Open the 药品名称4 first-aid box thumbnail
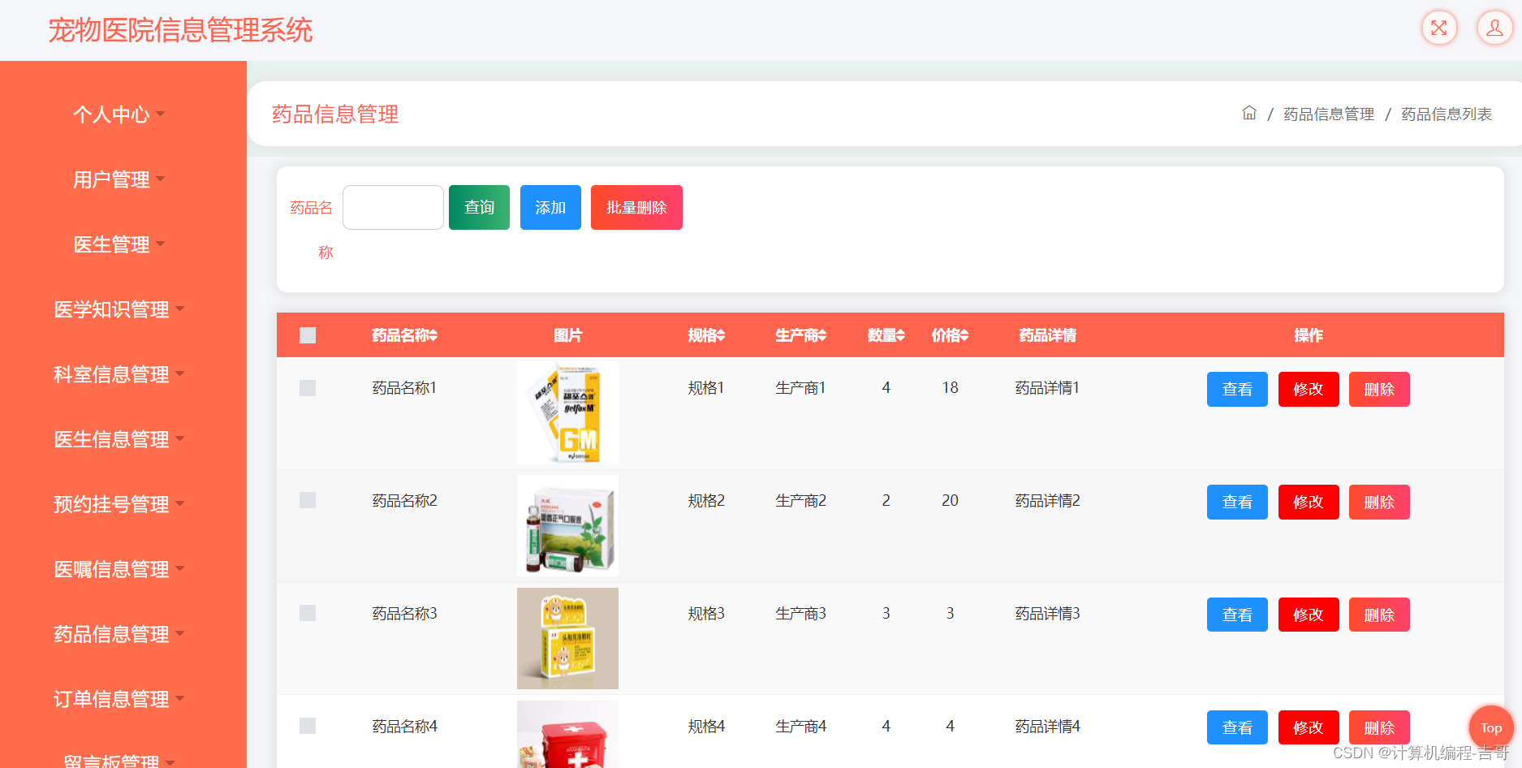 point(567,734)
